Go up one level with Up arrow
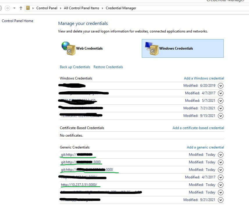Screen dimensions: 249x210 pos(21,8)
